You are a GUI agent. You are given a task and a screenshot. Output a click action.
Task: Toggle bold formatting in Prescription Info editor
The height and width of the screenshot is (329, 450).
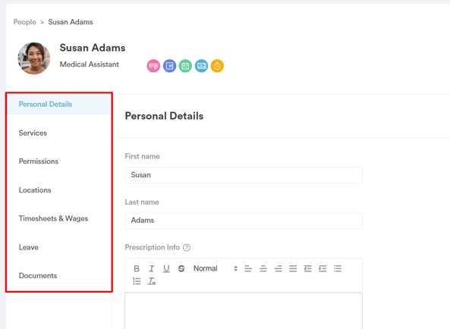click(x=137, y=268)
